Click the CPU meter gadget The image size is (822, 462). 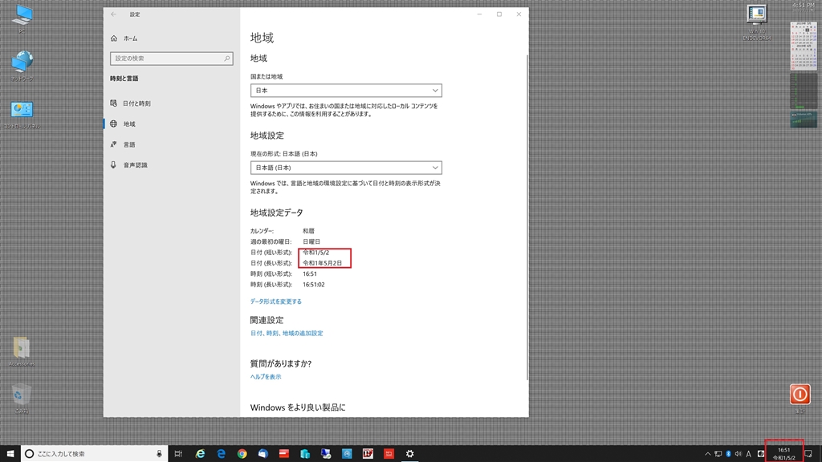pyautogui.click(x=804, y=91)
